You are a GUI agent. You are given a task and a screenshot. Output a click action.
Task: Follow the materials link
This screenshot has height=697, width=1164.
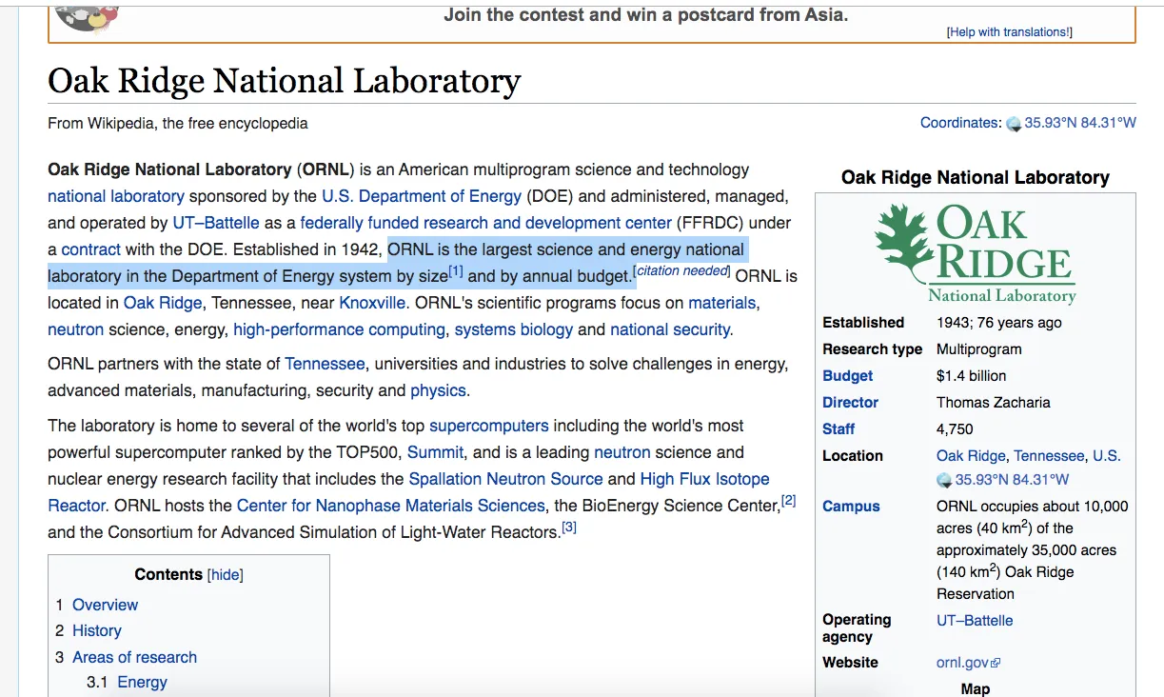point(722,303)
